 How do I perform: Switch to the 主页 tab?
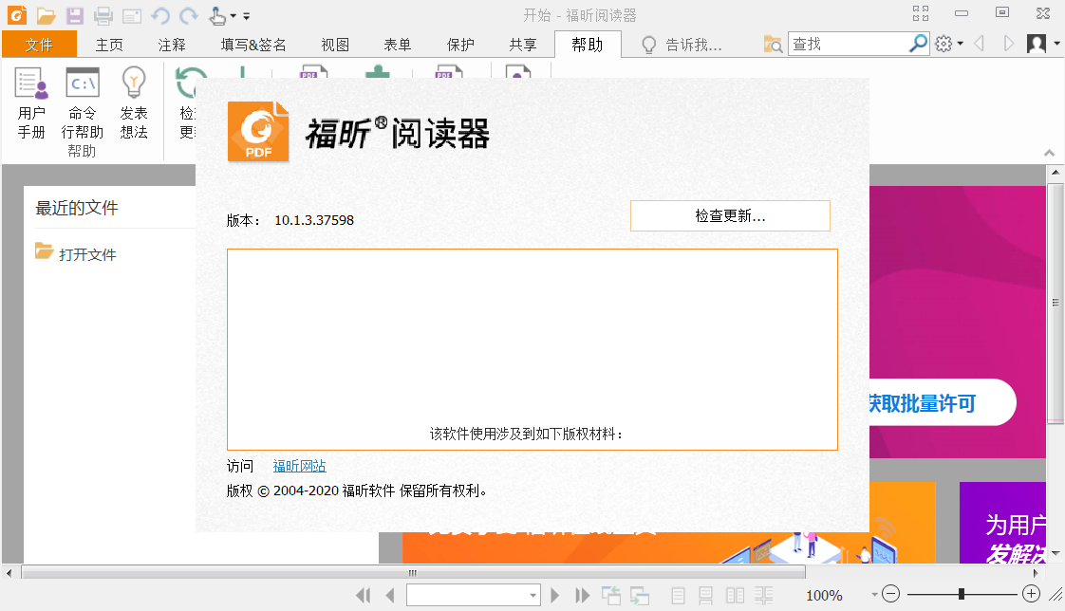click(x=109, y=45)
